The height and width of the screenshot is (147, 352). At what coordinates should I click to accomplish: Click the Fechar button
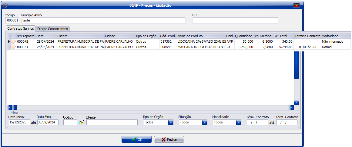click(169, 139)
